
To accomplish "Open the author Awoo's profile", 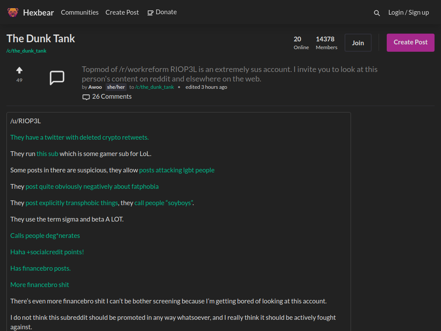I will [95, 87].
